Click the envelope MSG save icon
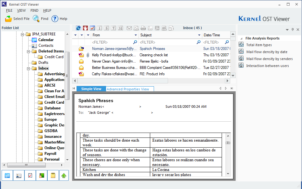Image resolution: width=302 pixels, height=189 pixels. [x=129, y=28]
